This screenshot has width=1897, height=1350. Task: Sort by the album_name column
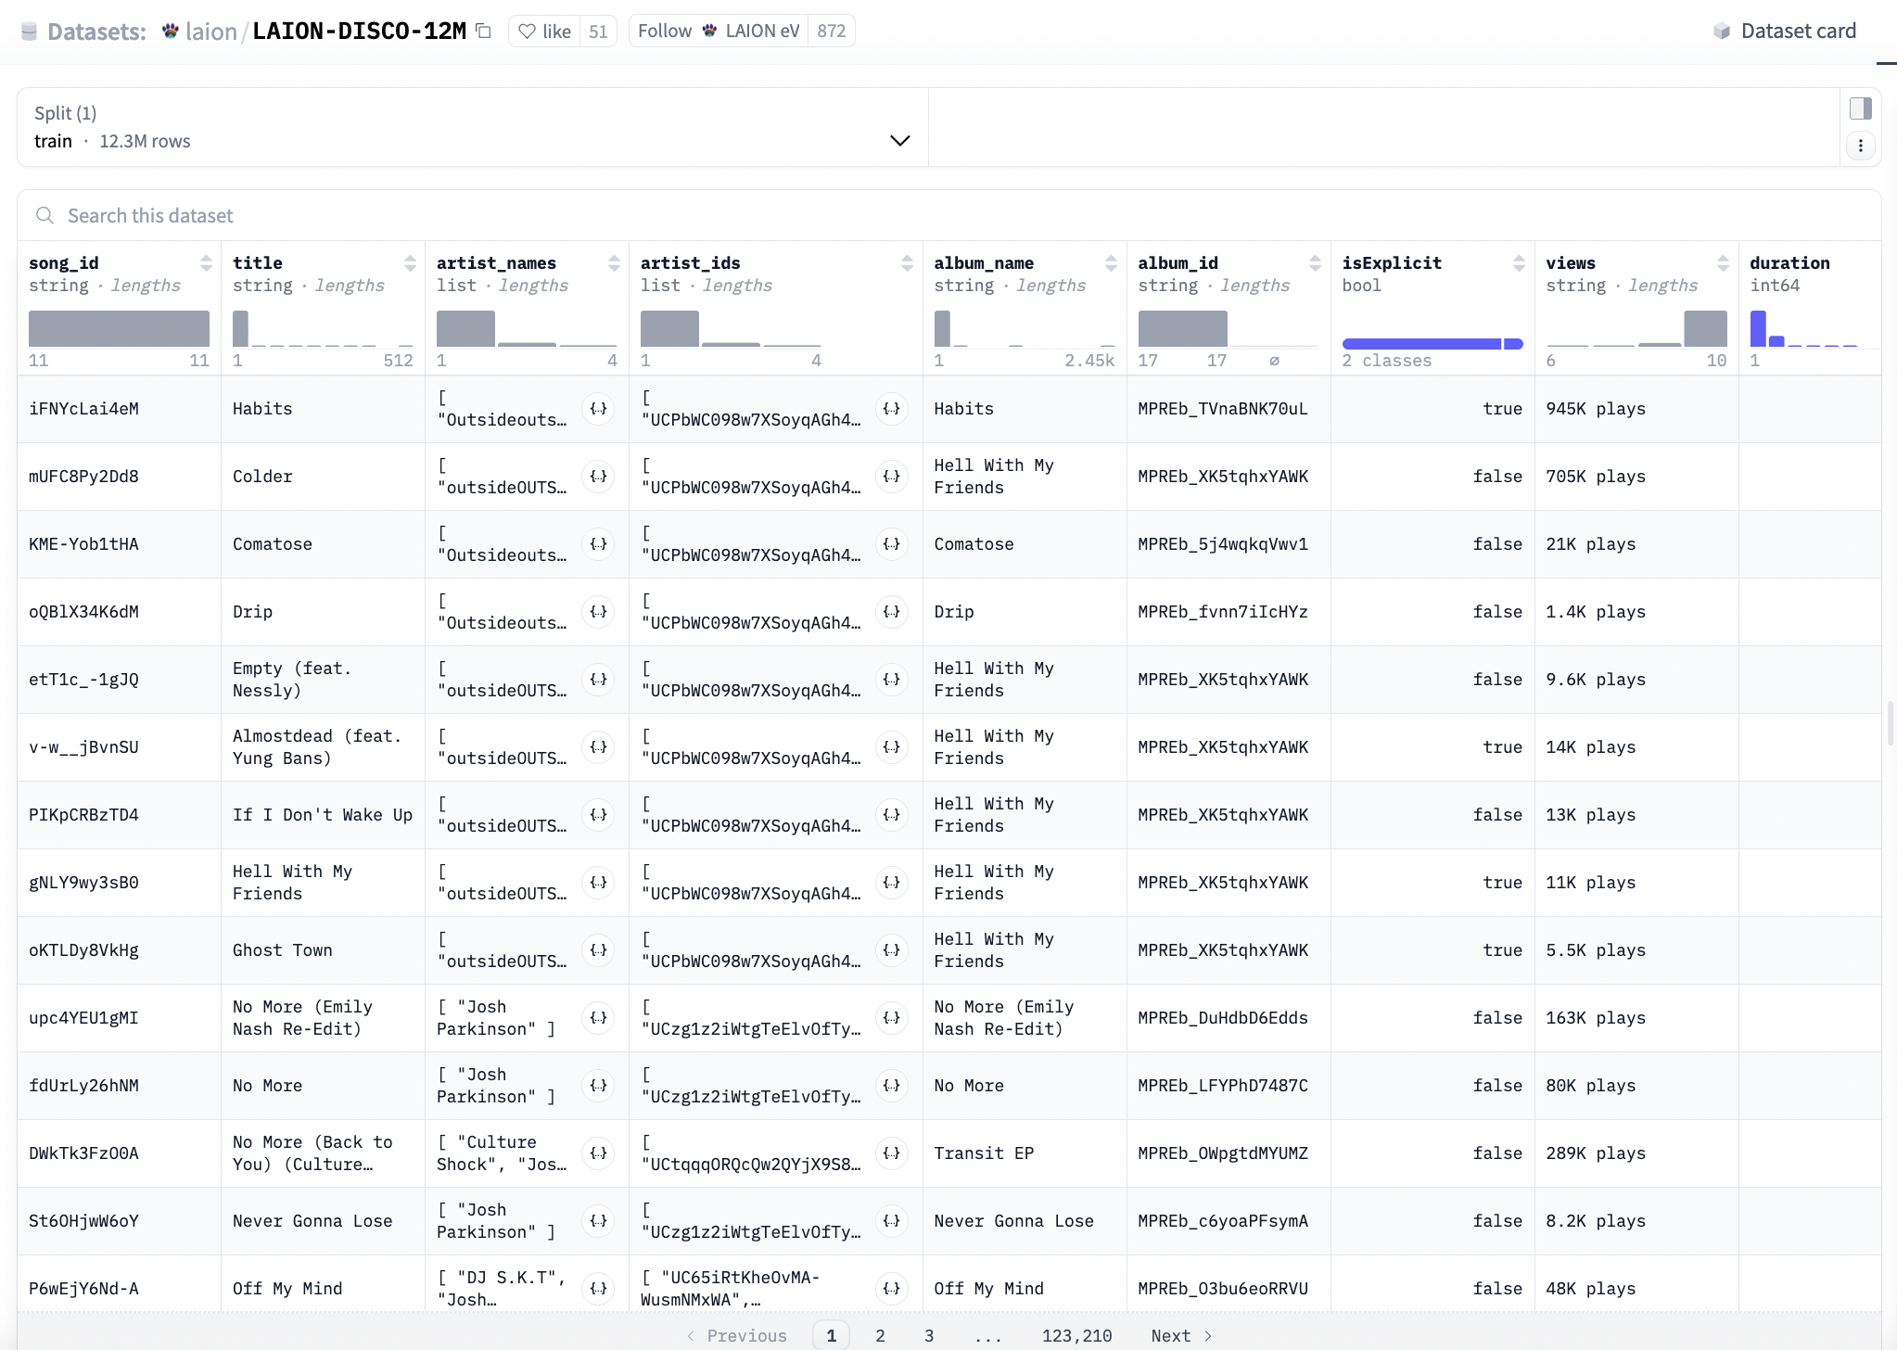click(x=1111, y=263)
